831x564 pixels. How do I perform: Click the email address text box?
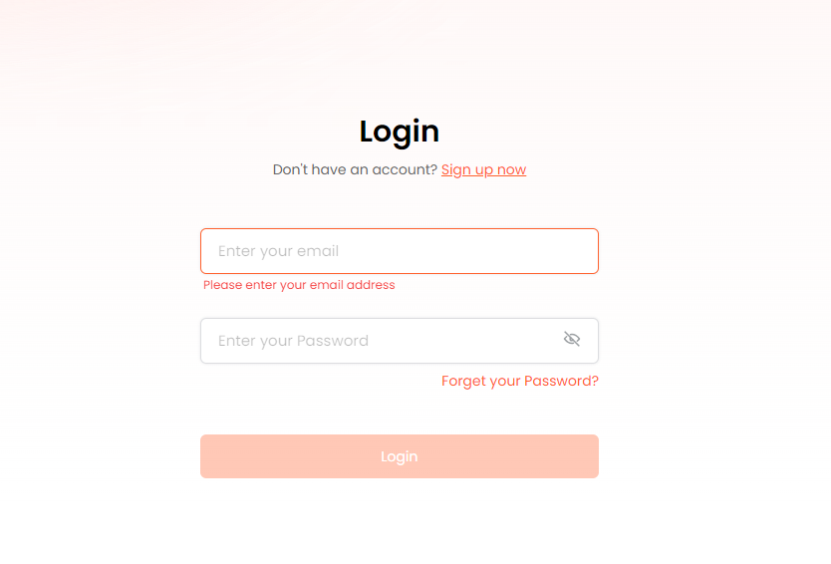[399, 251]
